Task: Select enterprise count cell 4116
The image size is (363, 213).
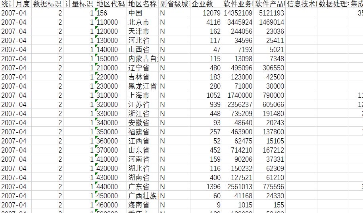Action: point(206,22)
